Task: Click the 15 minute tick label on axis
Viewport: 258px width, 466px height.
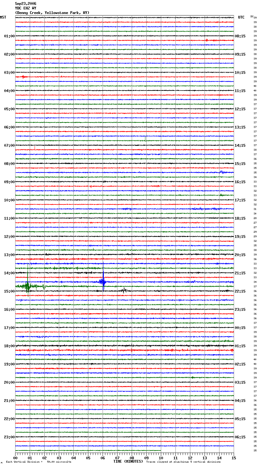Action: coord(234,458)
